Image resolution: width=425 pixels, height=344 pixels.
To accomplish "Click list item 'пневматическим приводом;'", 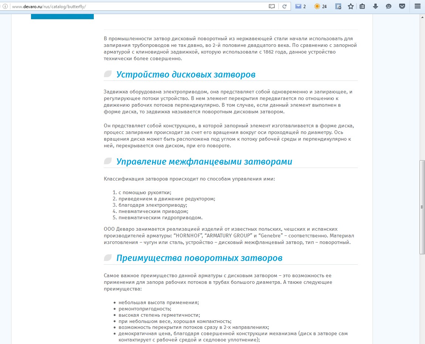I will (153, 211).
